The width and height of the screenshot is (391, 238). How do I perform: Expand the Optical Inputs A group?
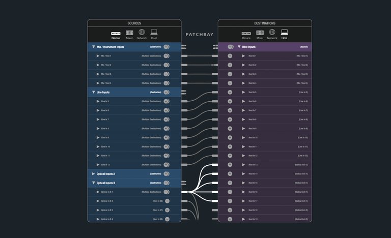pyautogui.click(x=93, y=174)
